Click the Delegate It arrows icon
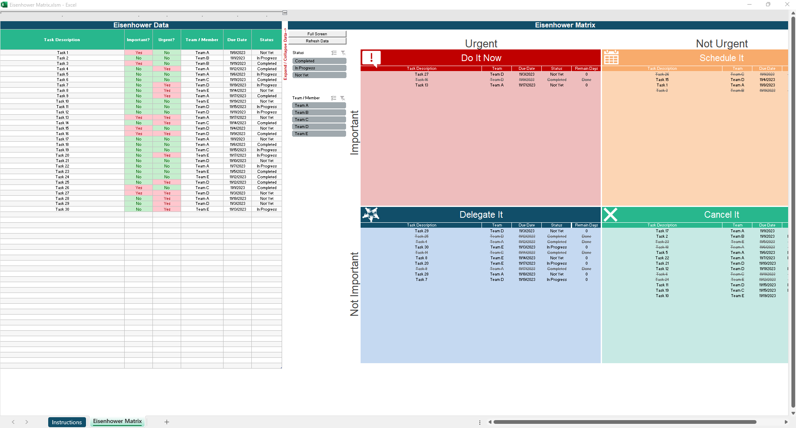The image size is (796, 428). click(371, 214)
